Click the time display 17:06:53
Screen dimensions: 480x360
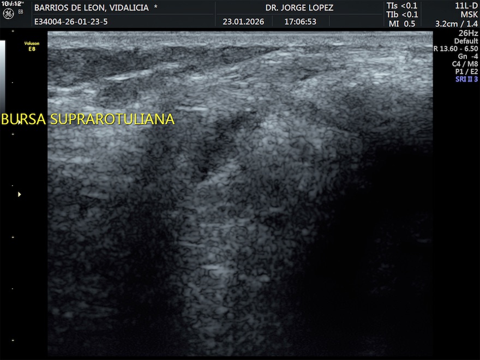point(300,22)
